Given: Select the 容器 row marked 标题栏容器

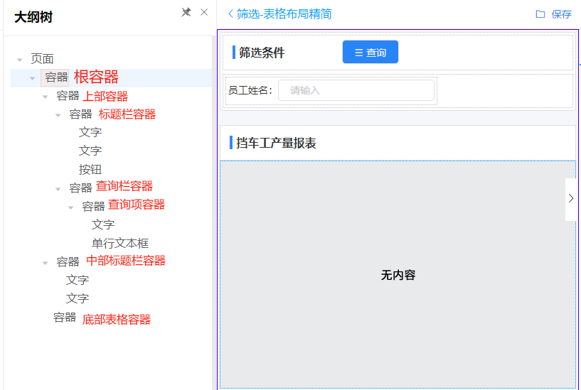Looking at the screenshot, I should click(x=80, y=114).
